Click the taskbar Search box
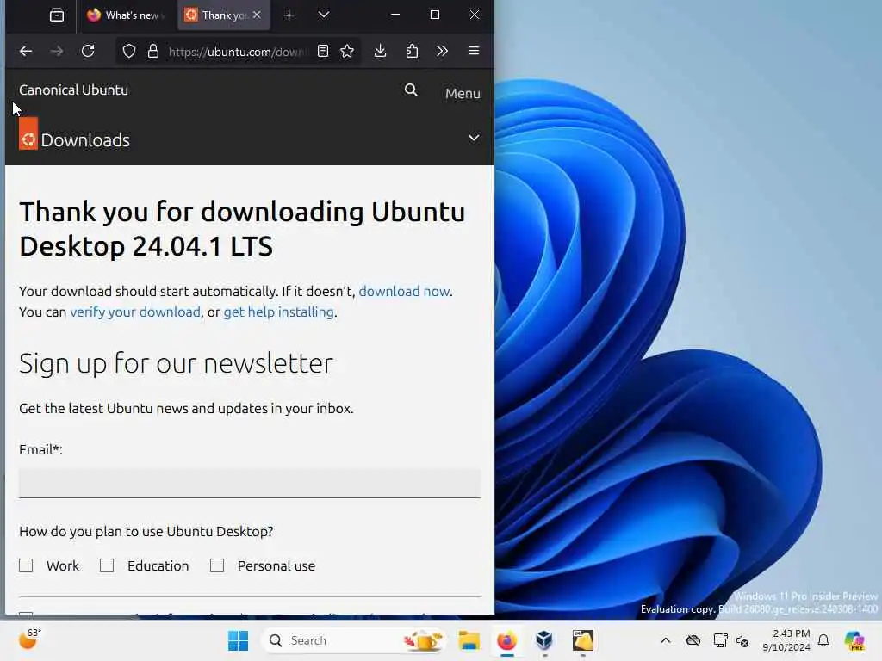 click(x=353, y=640)
